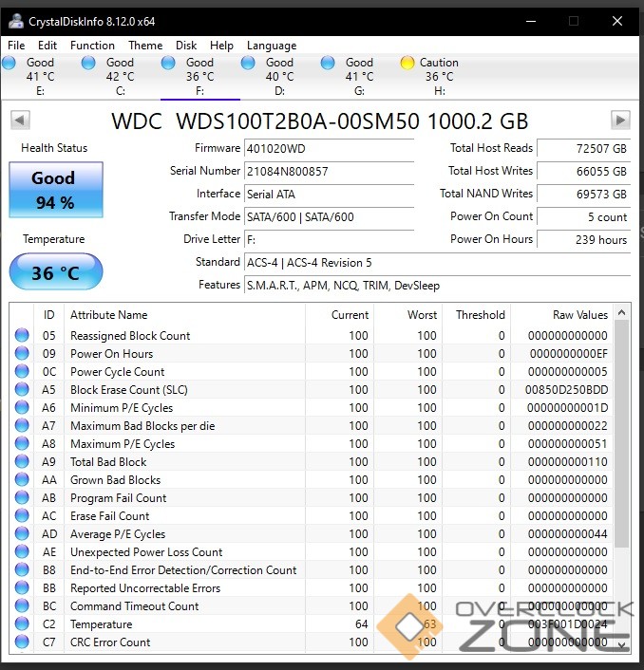Select drive C: status orb icon
Screen dimensions: 644x670
pos(88,63)
